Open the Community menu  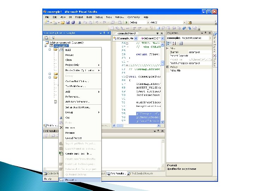(x=133, y=17)
